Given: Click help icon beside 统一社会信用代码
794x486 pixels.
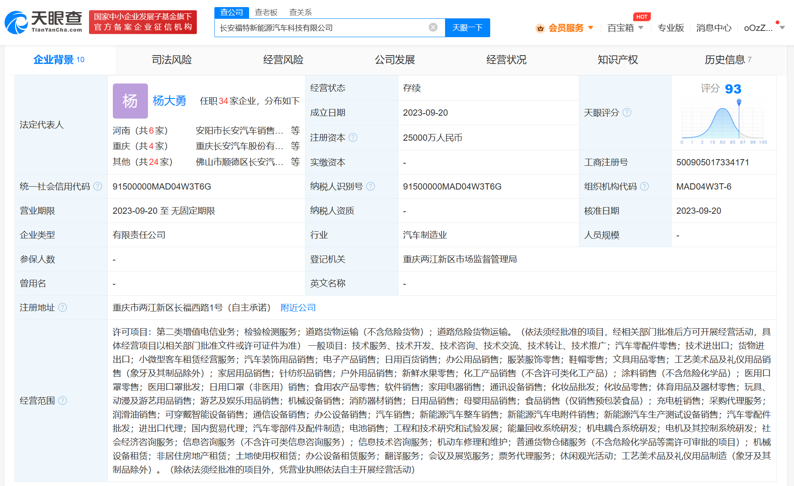Looking at the screenshot, I should coord(98,186).
